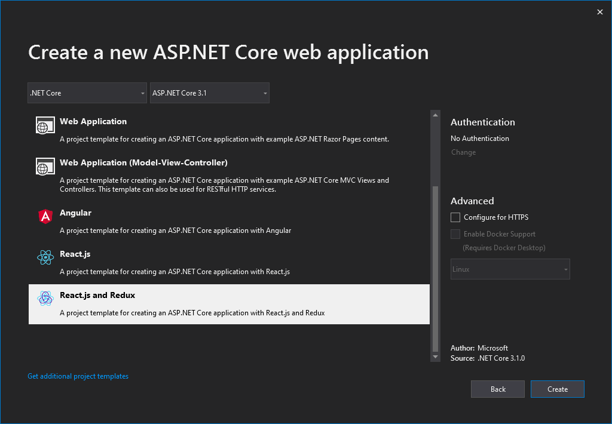Click the MVC Views and Controllers description
The height and width of the screenshot is (424, 612).
pyautogui.click(x=225, y=185)
